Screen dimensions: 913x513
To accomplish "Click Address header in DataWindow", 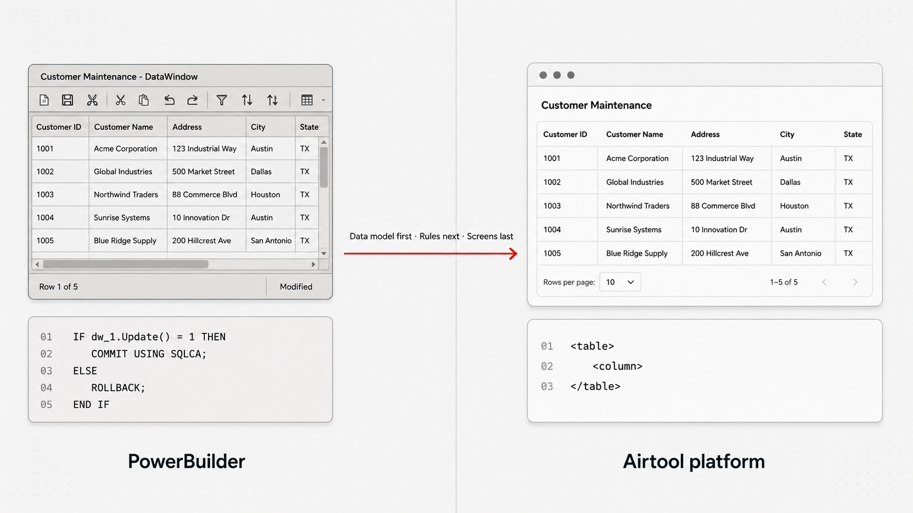I will coord(187,127).
